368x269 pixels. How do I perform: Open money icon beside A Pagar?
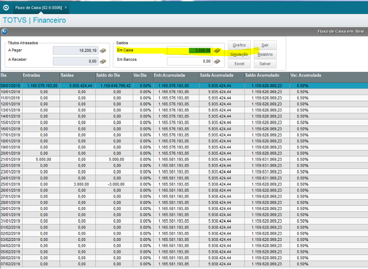tap(103, 50)
